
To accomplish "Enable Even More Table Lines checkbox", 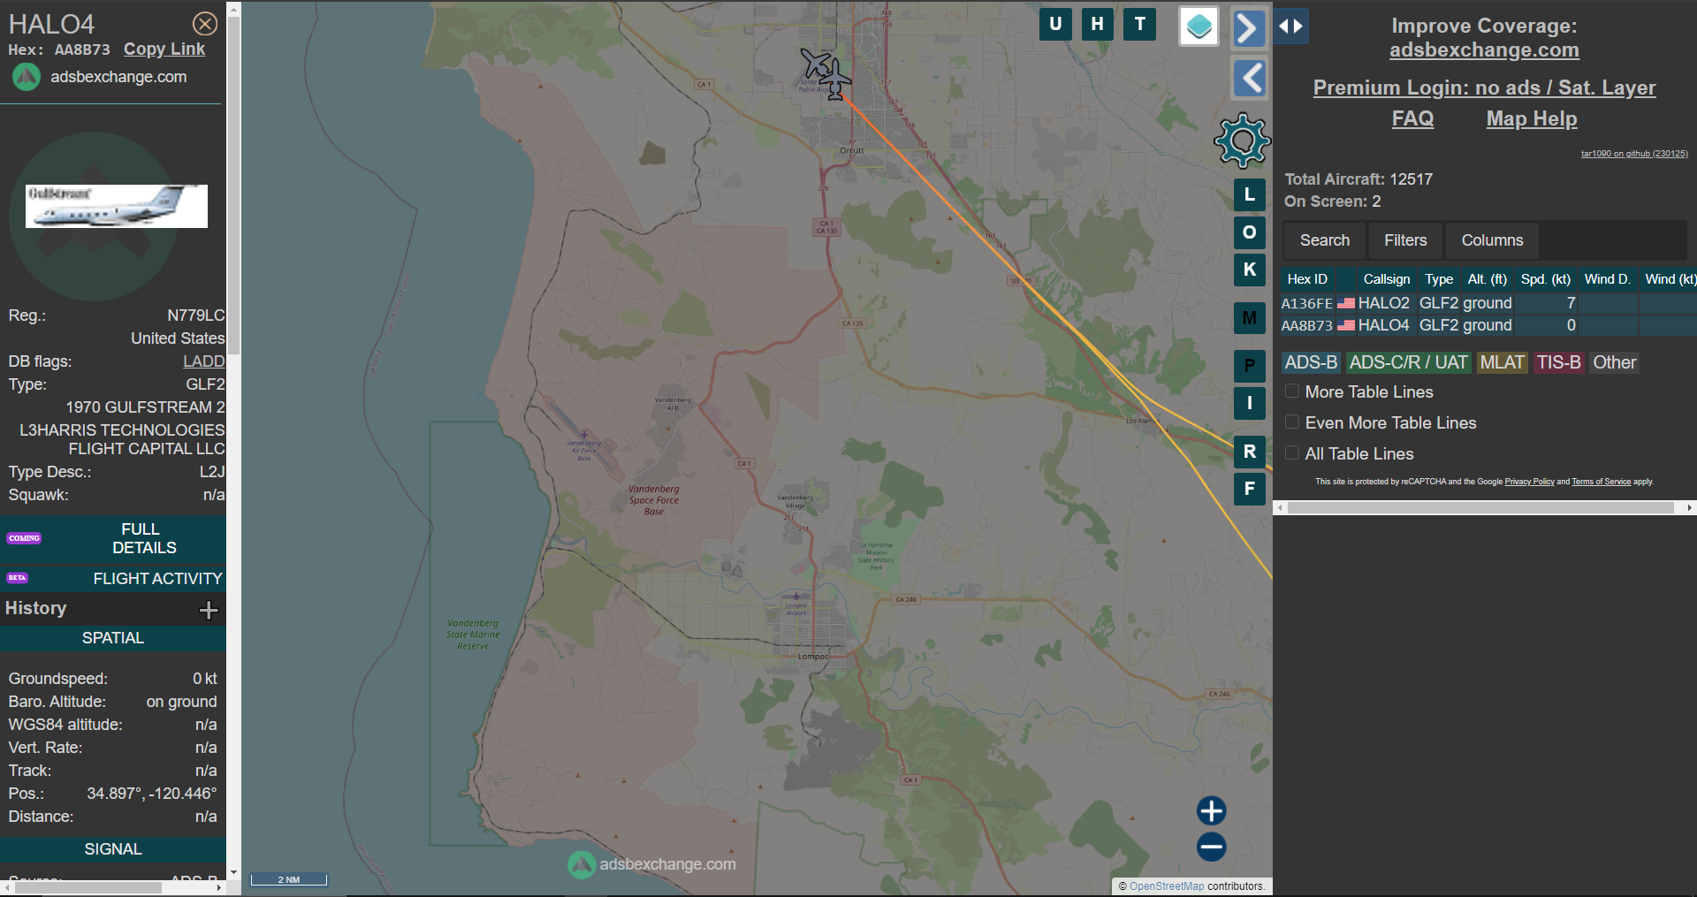I will pyautogui.click(x=1292, y=422).
